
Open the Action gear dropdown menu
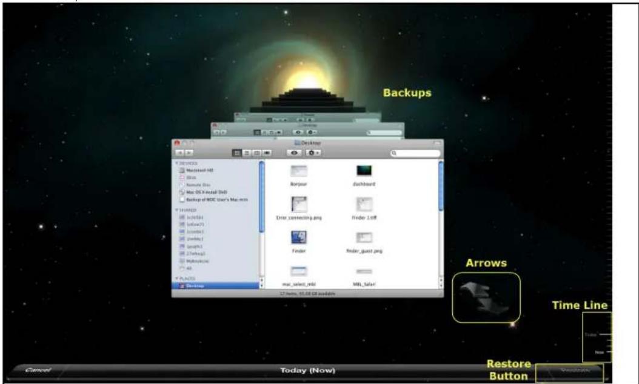[313, 153]
